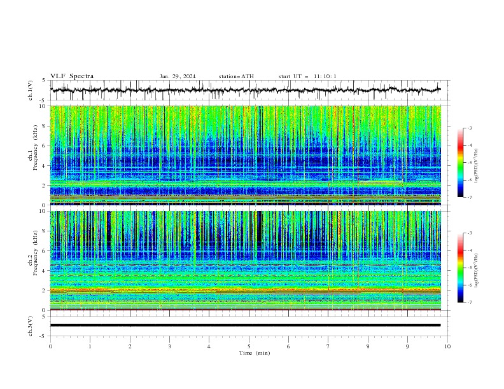504x389 pixels.
Task: Click time axis tick label "2"
Action: pyautogui.click(x=130, y=346)
